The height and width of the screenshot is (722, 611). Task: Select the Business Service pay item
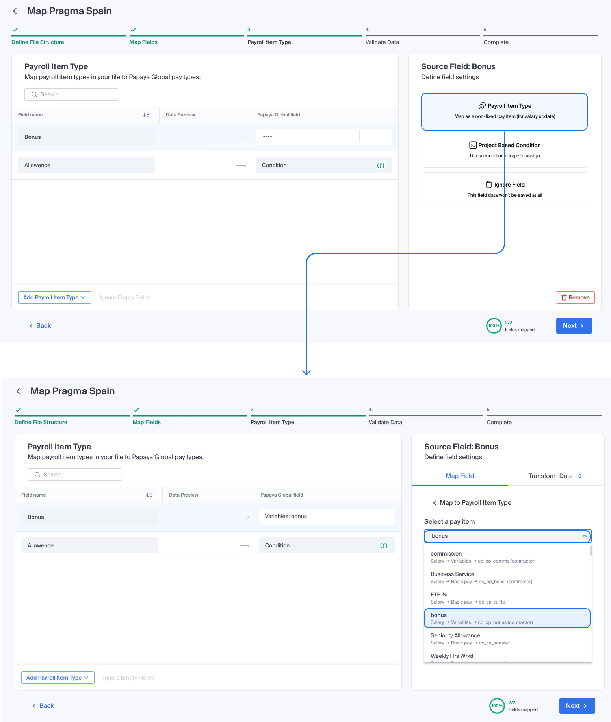click(507, 578)
